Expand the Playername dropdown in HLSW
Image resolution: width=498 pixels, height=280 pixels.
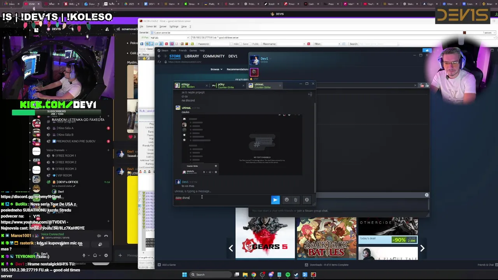pos(304,44)
